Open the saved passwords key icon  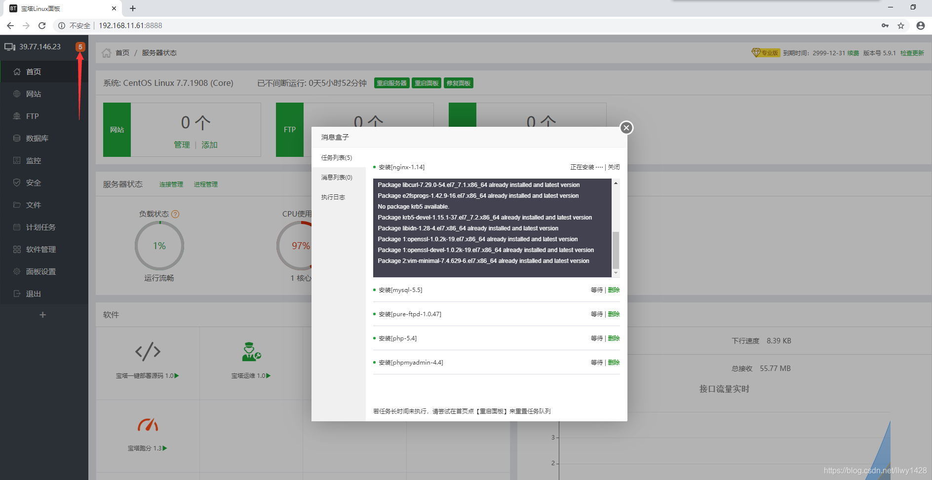(885, 26)
